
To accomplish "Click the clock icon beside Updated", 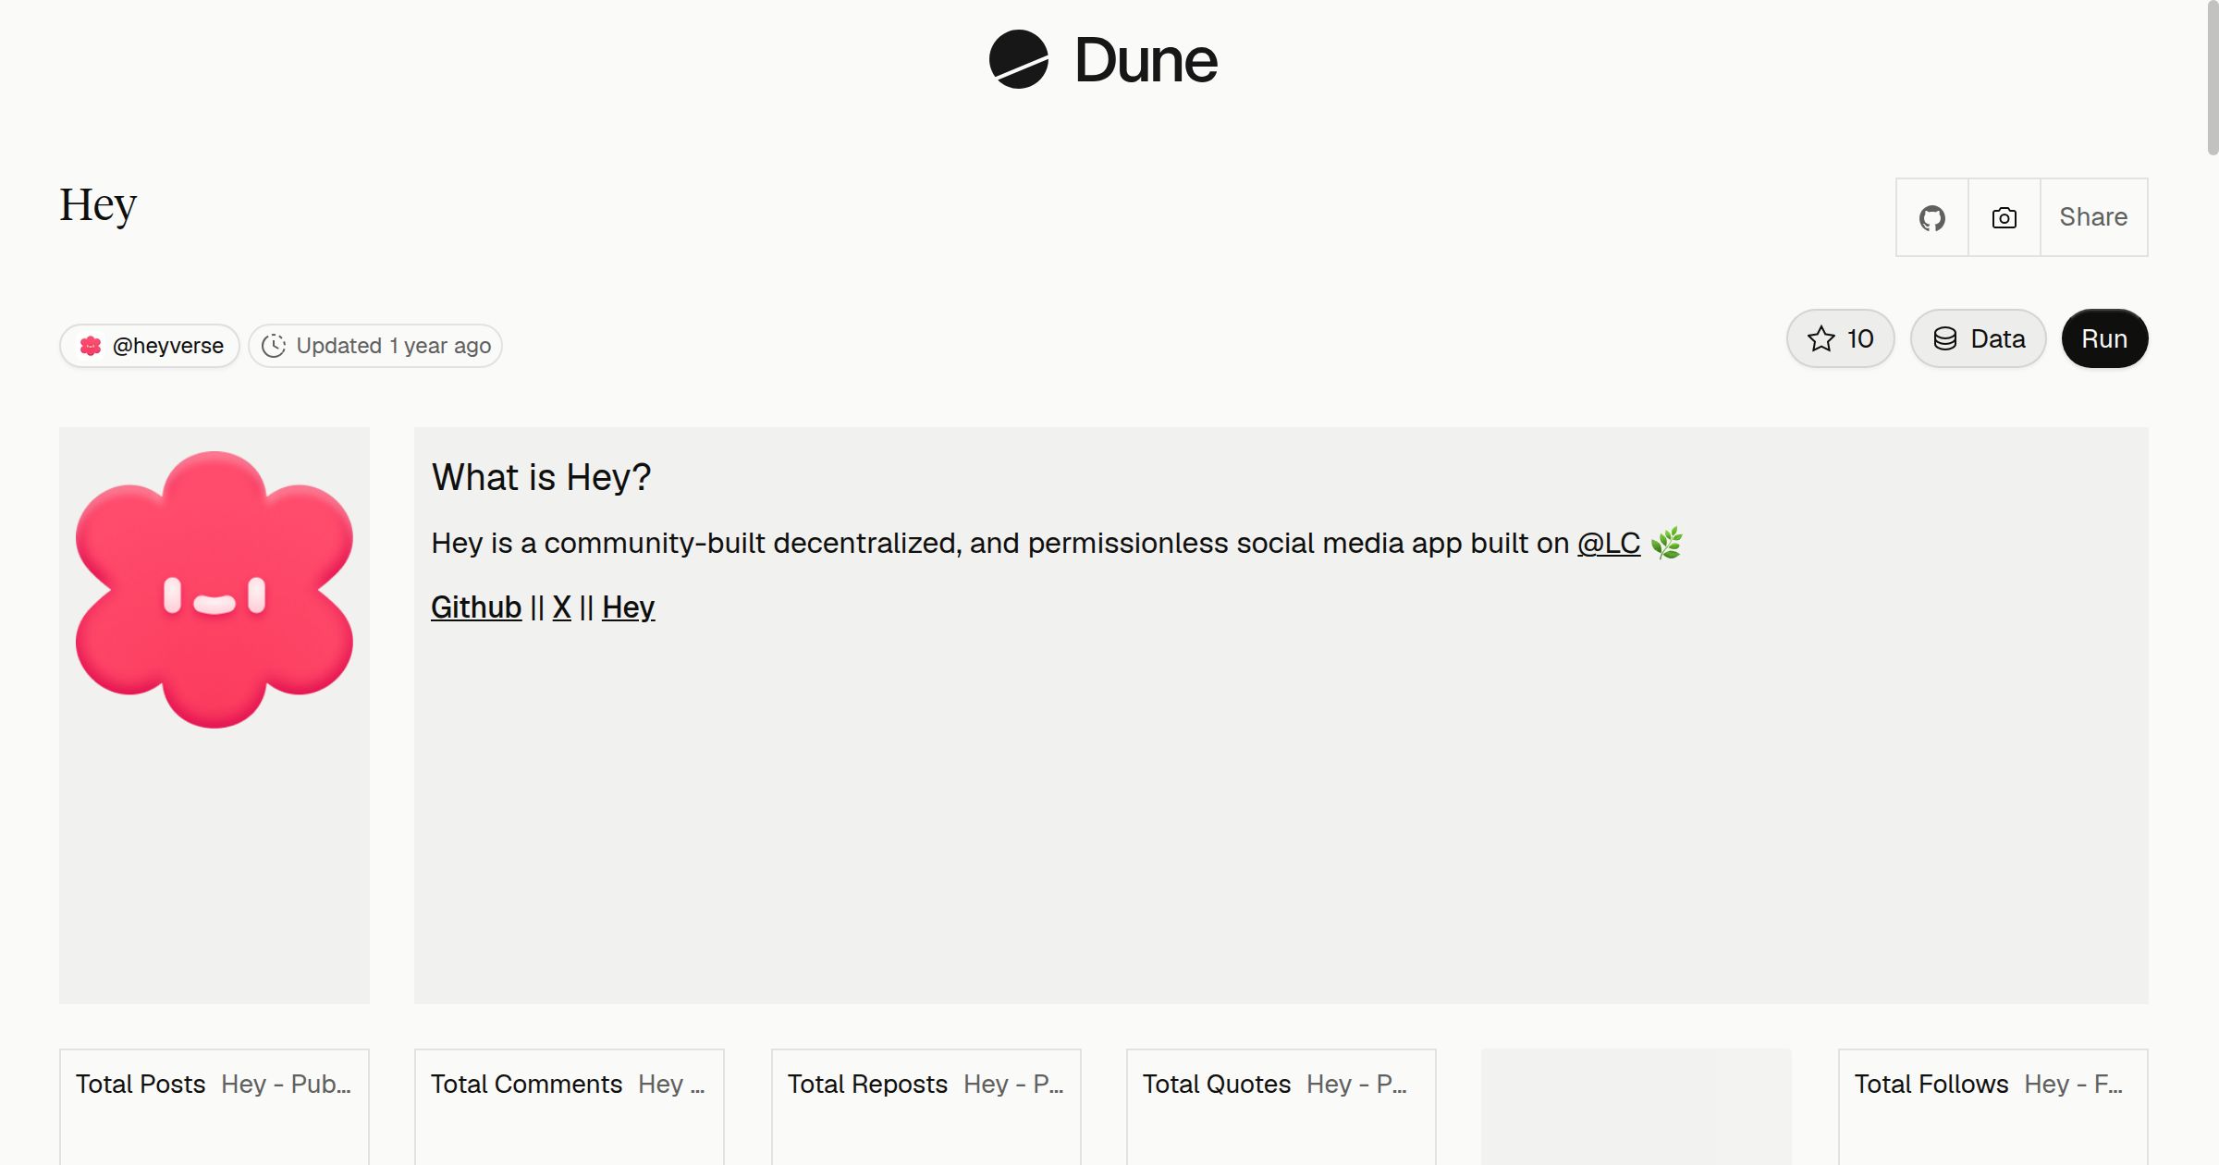I will [274, 346].
